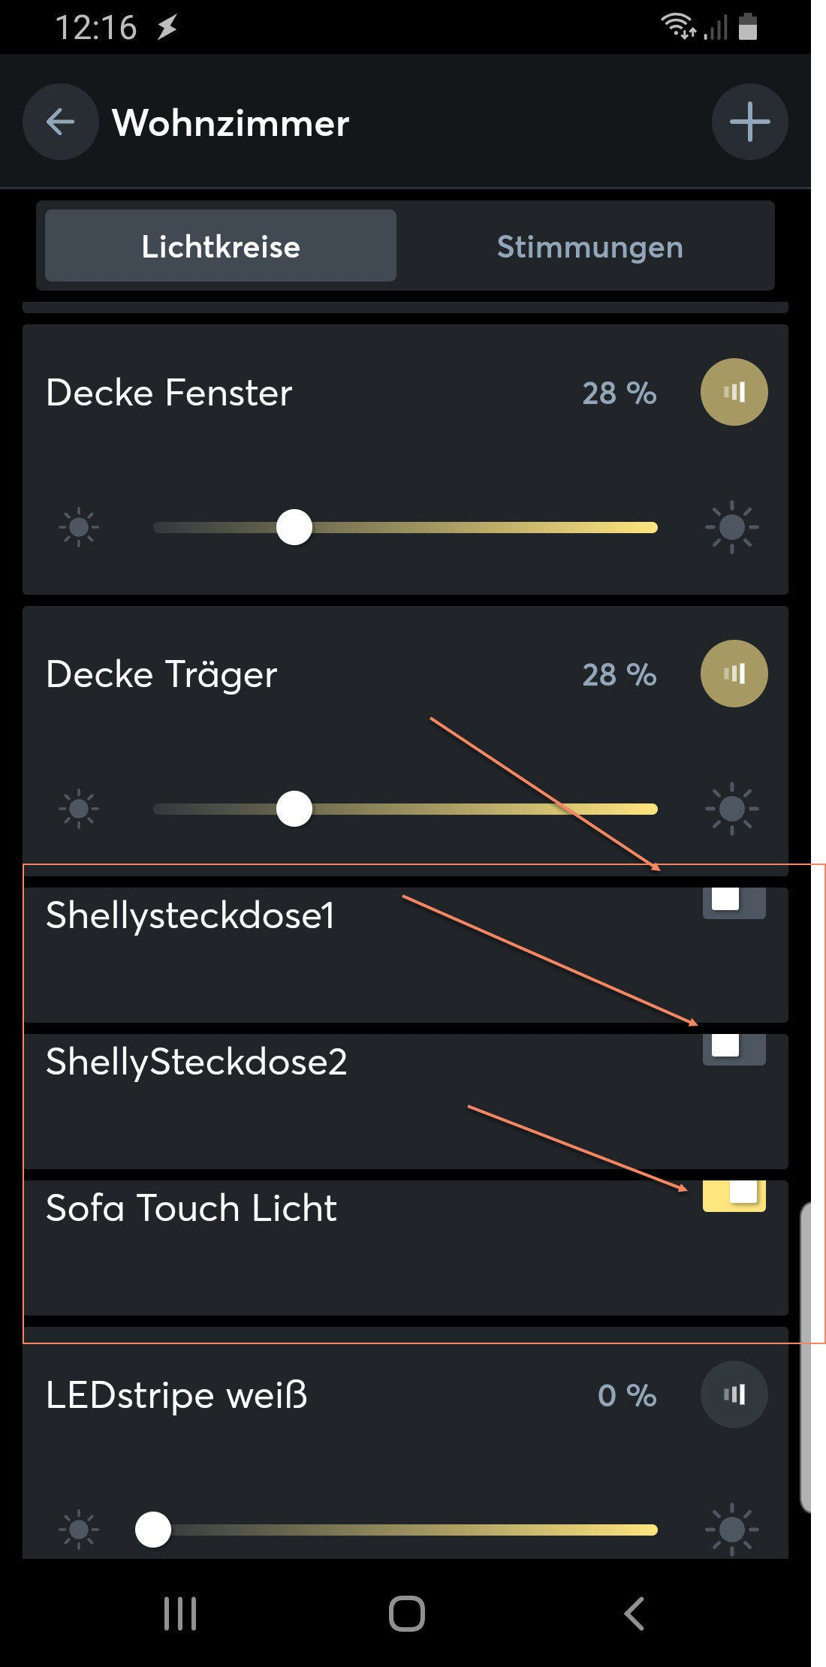The image size is (826, 1667).
Task: Toggle the Decke Träger light button
Action: pos(734,674)
